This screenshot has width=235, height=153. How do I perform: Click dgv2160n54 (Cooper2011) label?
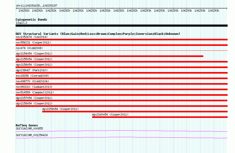point(110,114)
